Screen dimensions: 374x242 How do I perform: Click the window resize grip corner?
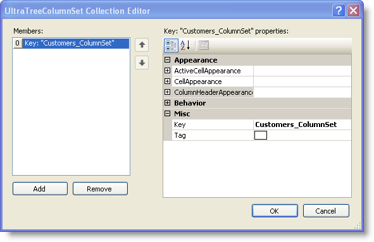tap(358, 226)
